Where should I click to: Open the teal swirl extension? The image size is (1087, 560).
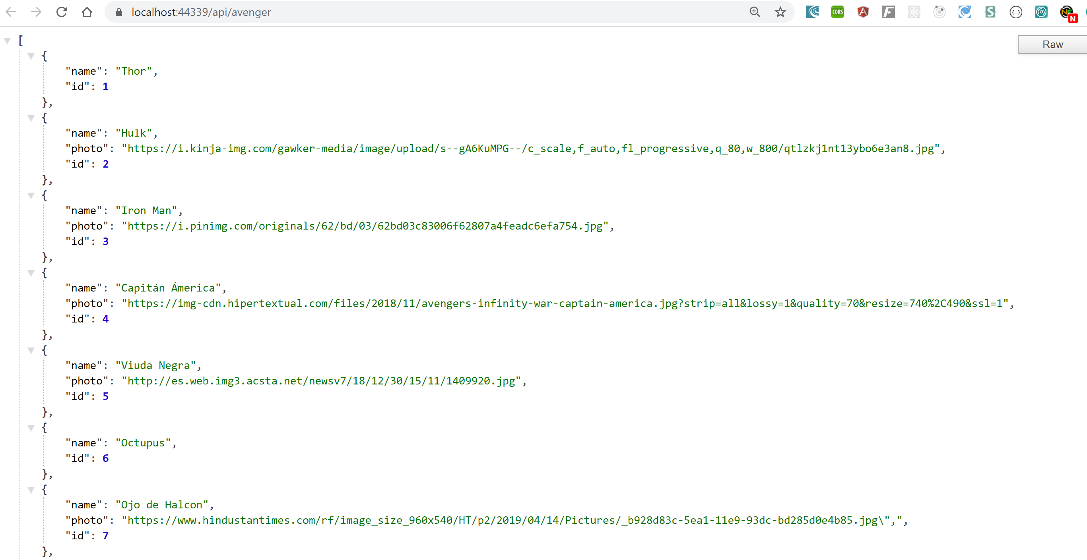coord(812,12)
